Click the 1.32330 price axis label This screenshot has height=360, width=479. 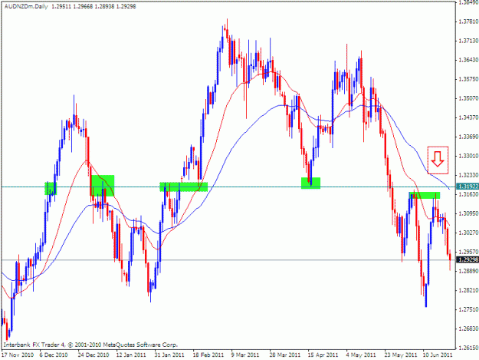tap(468, 175)
